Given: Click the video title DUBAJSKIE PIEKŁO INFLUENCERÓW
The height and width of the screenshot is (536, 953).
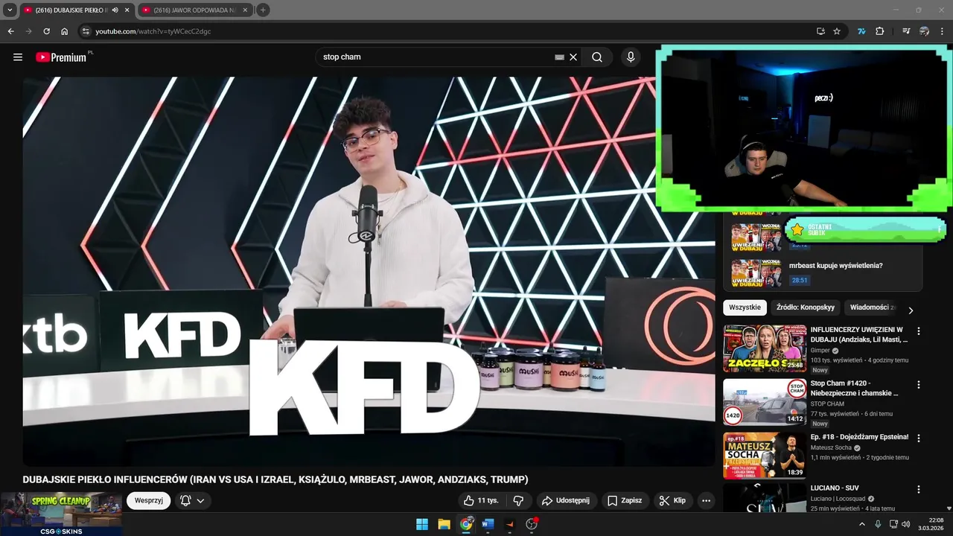Looking at the screenshot, I should coord(275,479).
